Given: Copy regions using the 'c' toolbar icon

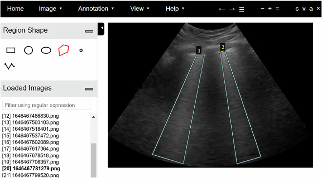Looking at the screenshot, I should (297, 9).
